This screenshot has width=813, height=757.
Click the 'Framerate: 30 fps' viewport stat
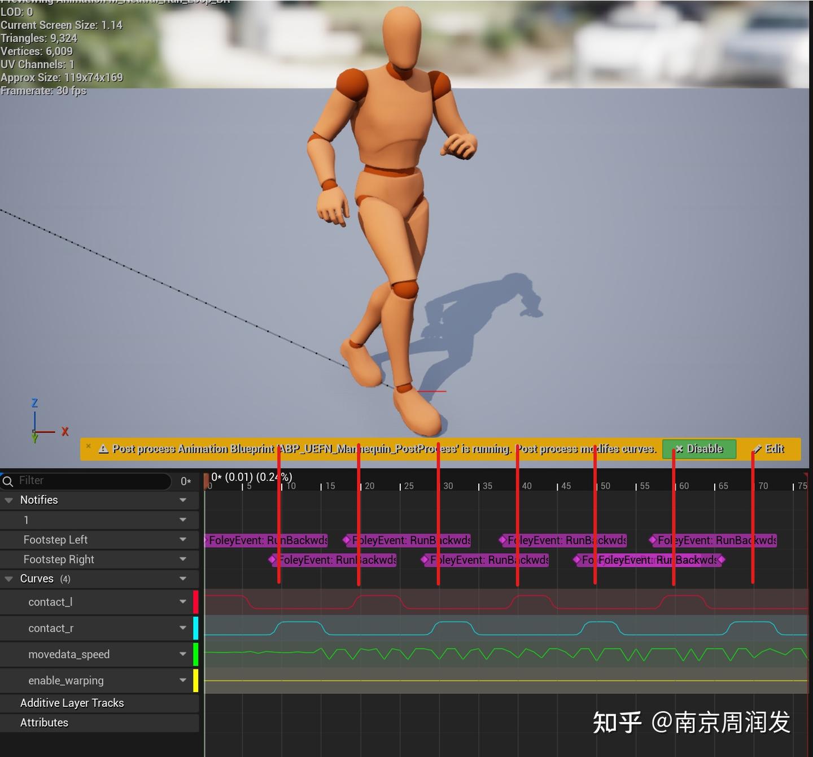[43, 91]
